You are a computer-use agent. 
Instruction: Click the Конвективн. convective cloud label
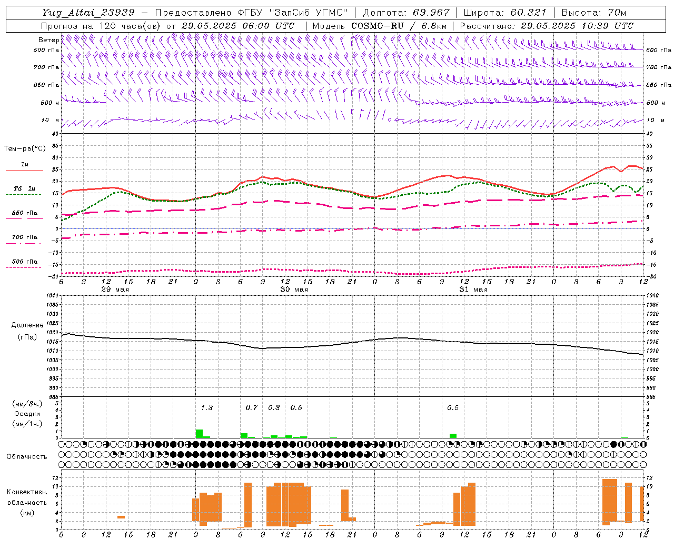(x=27, y=492)
